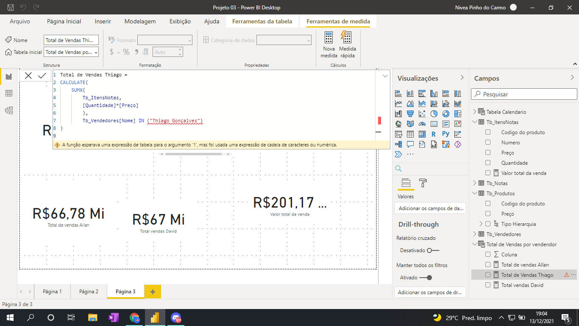579x326 pixels.
Task: Open the Report view in the left sidebar
Action: (8, 76)
